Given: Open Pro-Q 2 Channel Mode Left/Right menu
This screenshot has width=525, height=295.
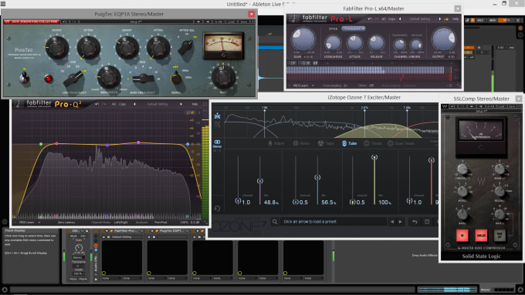Looking at the screenshot, I should coord(121,222).
